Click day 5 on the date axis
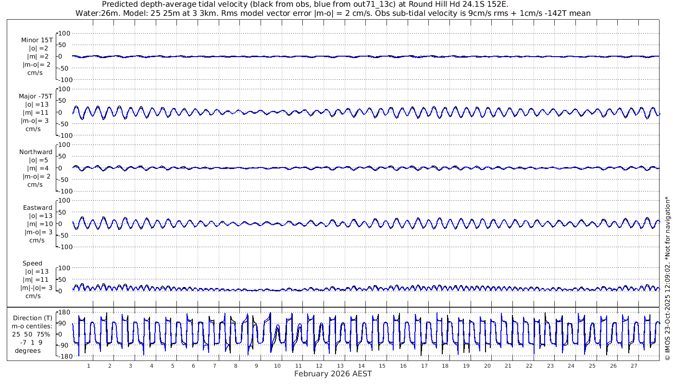Image resolution: width=673 pixels, height=384 pixels. click(x=173, y=366)
